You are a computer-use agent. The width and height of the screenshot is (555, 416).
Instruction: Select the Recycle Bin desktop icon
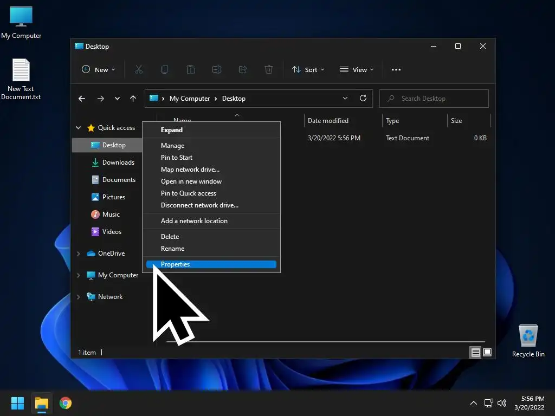click(x=528, y=341)
